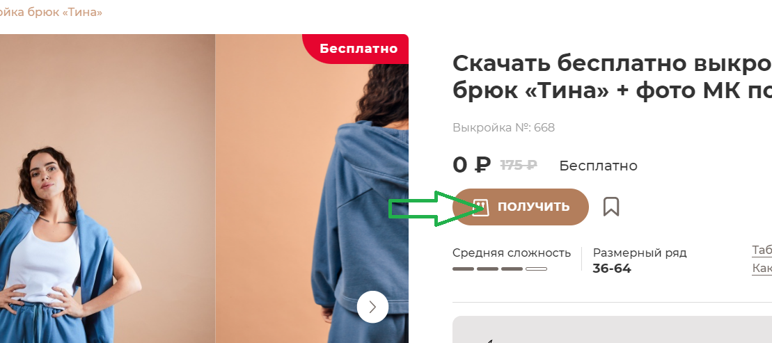Show next photo with the round arrow
The image size is (772, 343).
[x=372, y=307]
